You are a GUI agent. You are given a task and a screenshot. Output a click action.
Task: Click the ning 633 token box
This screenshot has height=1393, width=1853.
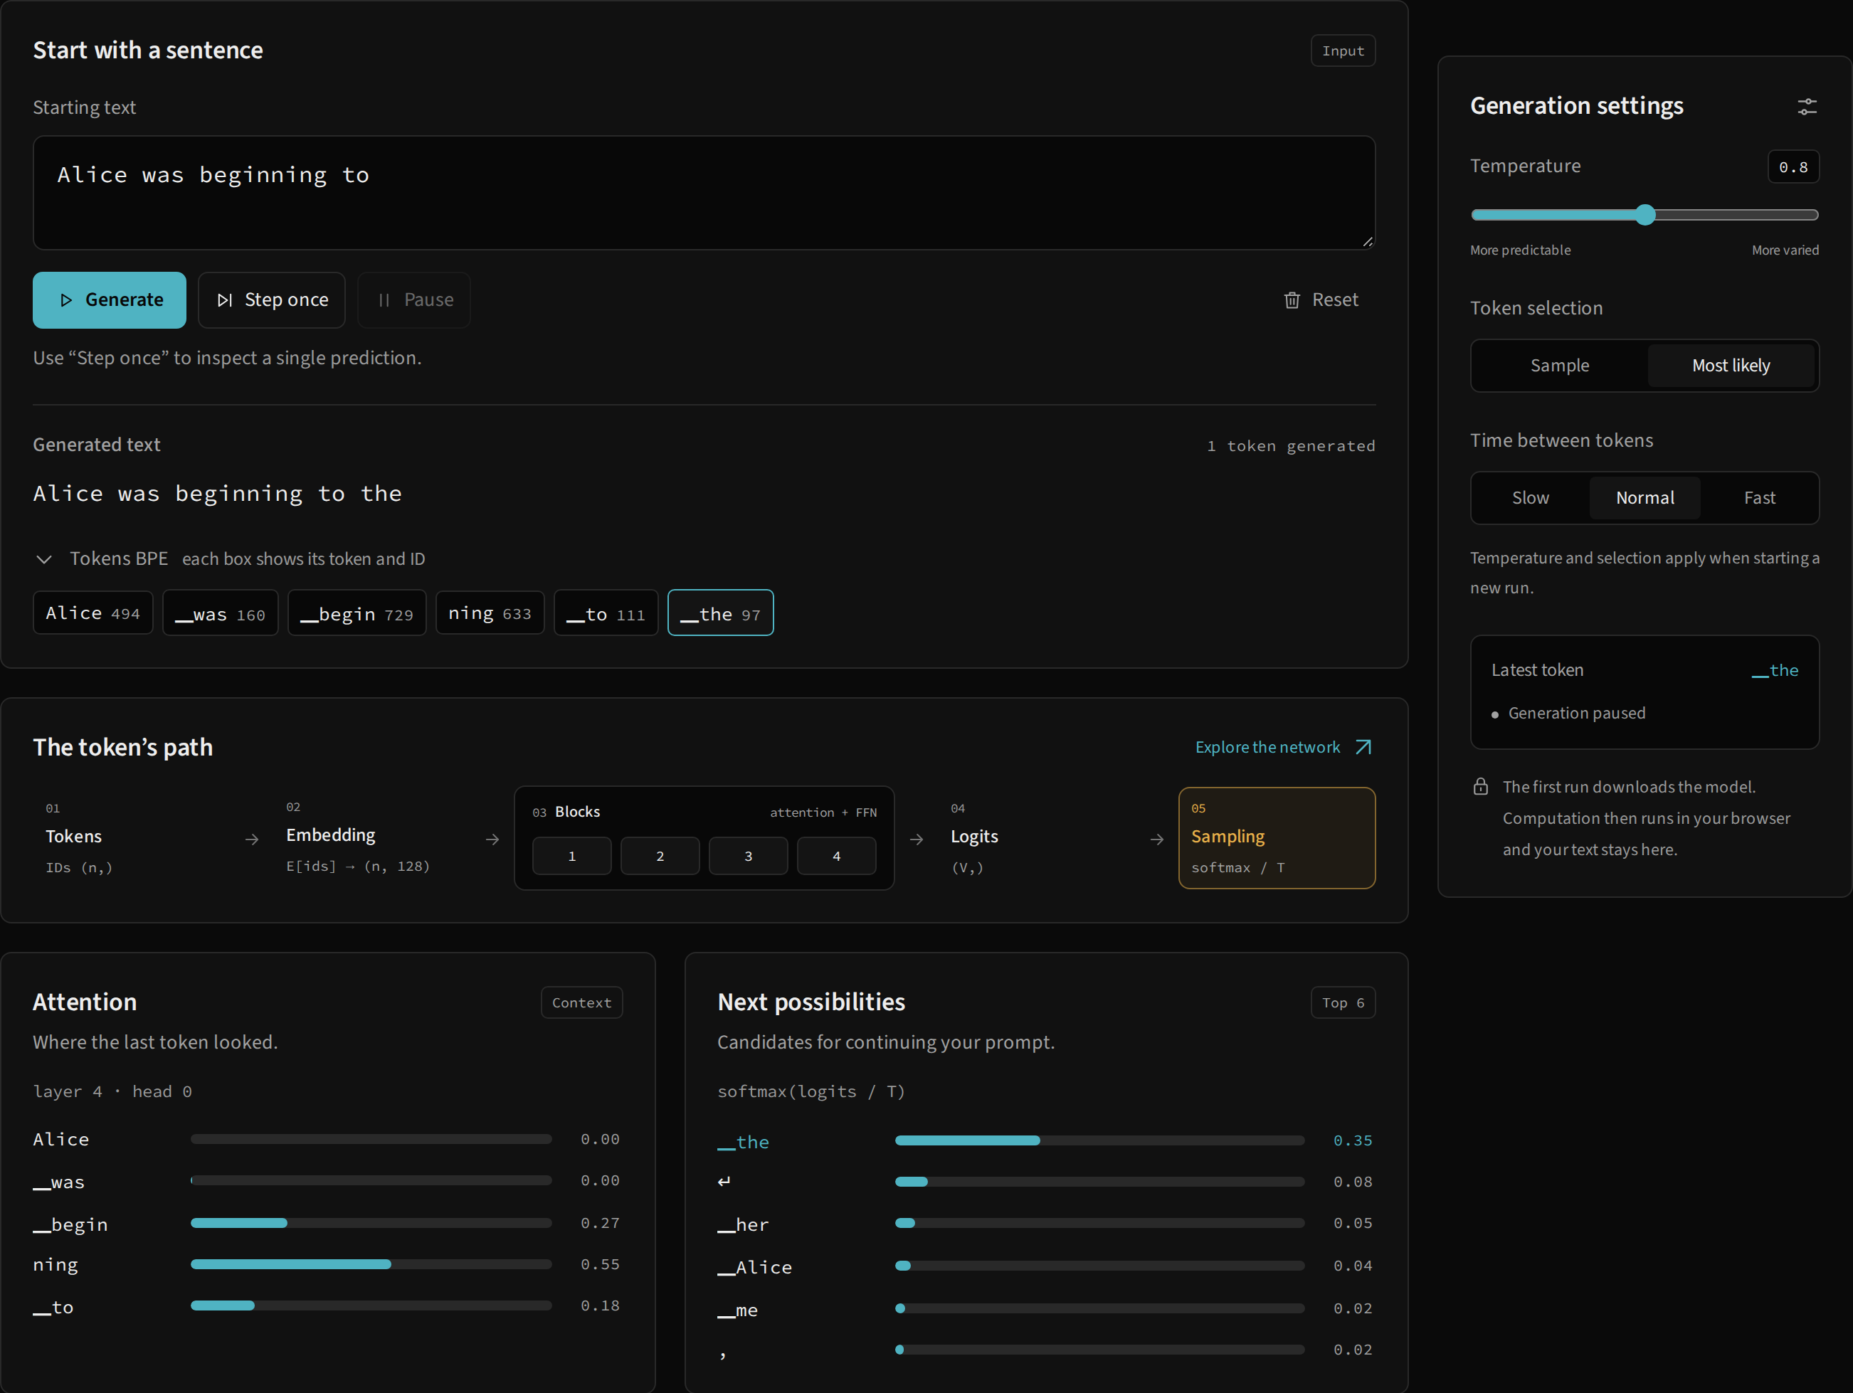pos(490,613)
